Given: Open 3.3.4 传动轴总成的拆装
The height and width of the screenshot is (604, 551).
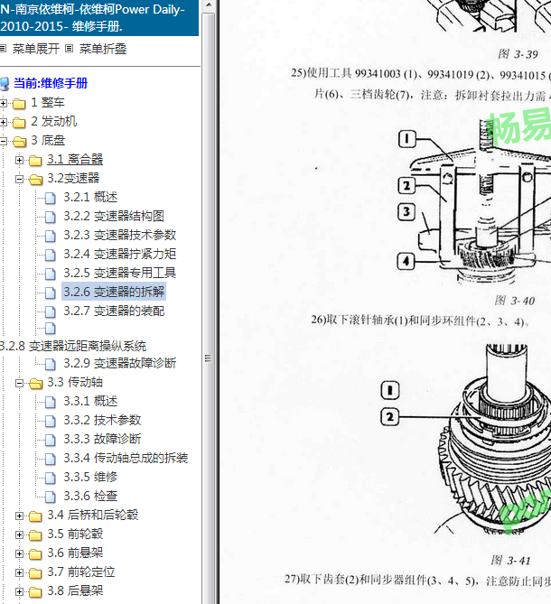Looking at the screenshot, I should (x=126, y=458).
